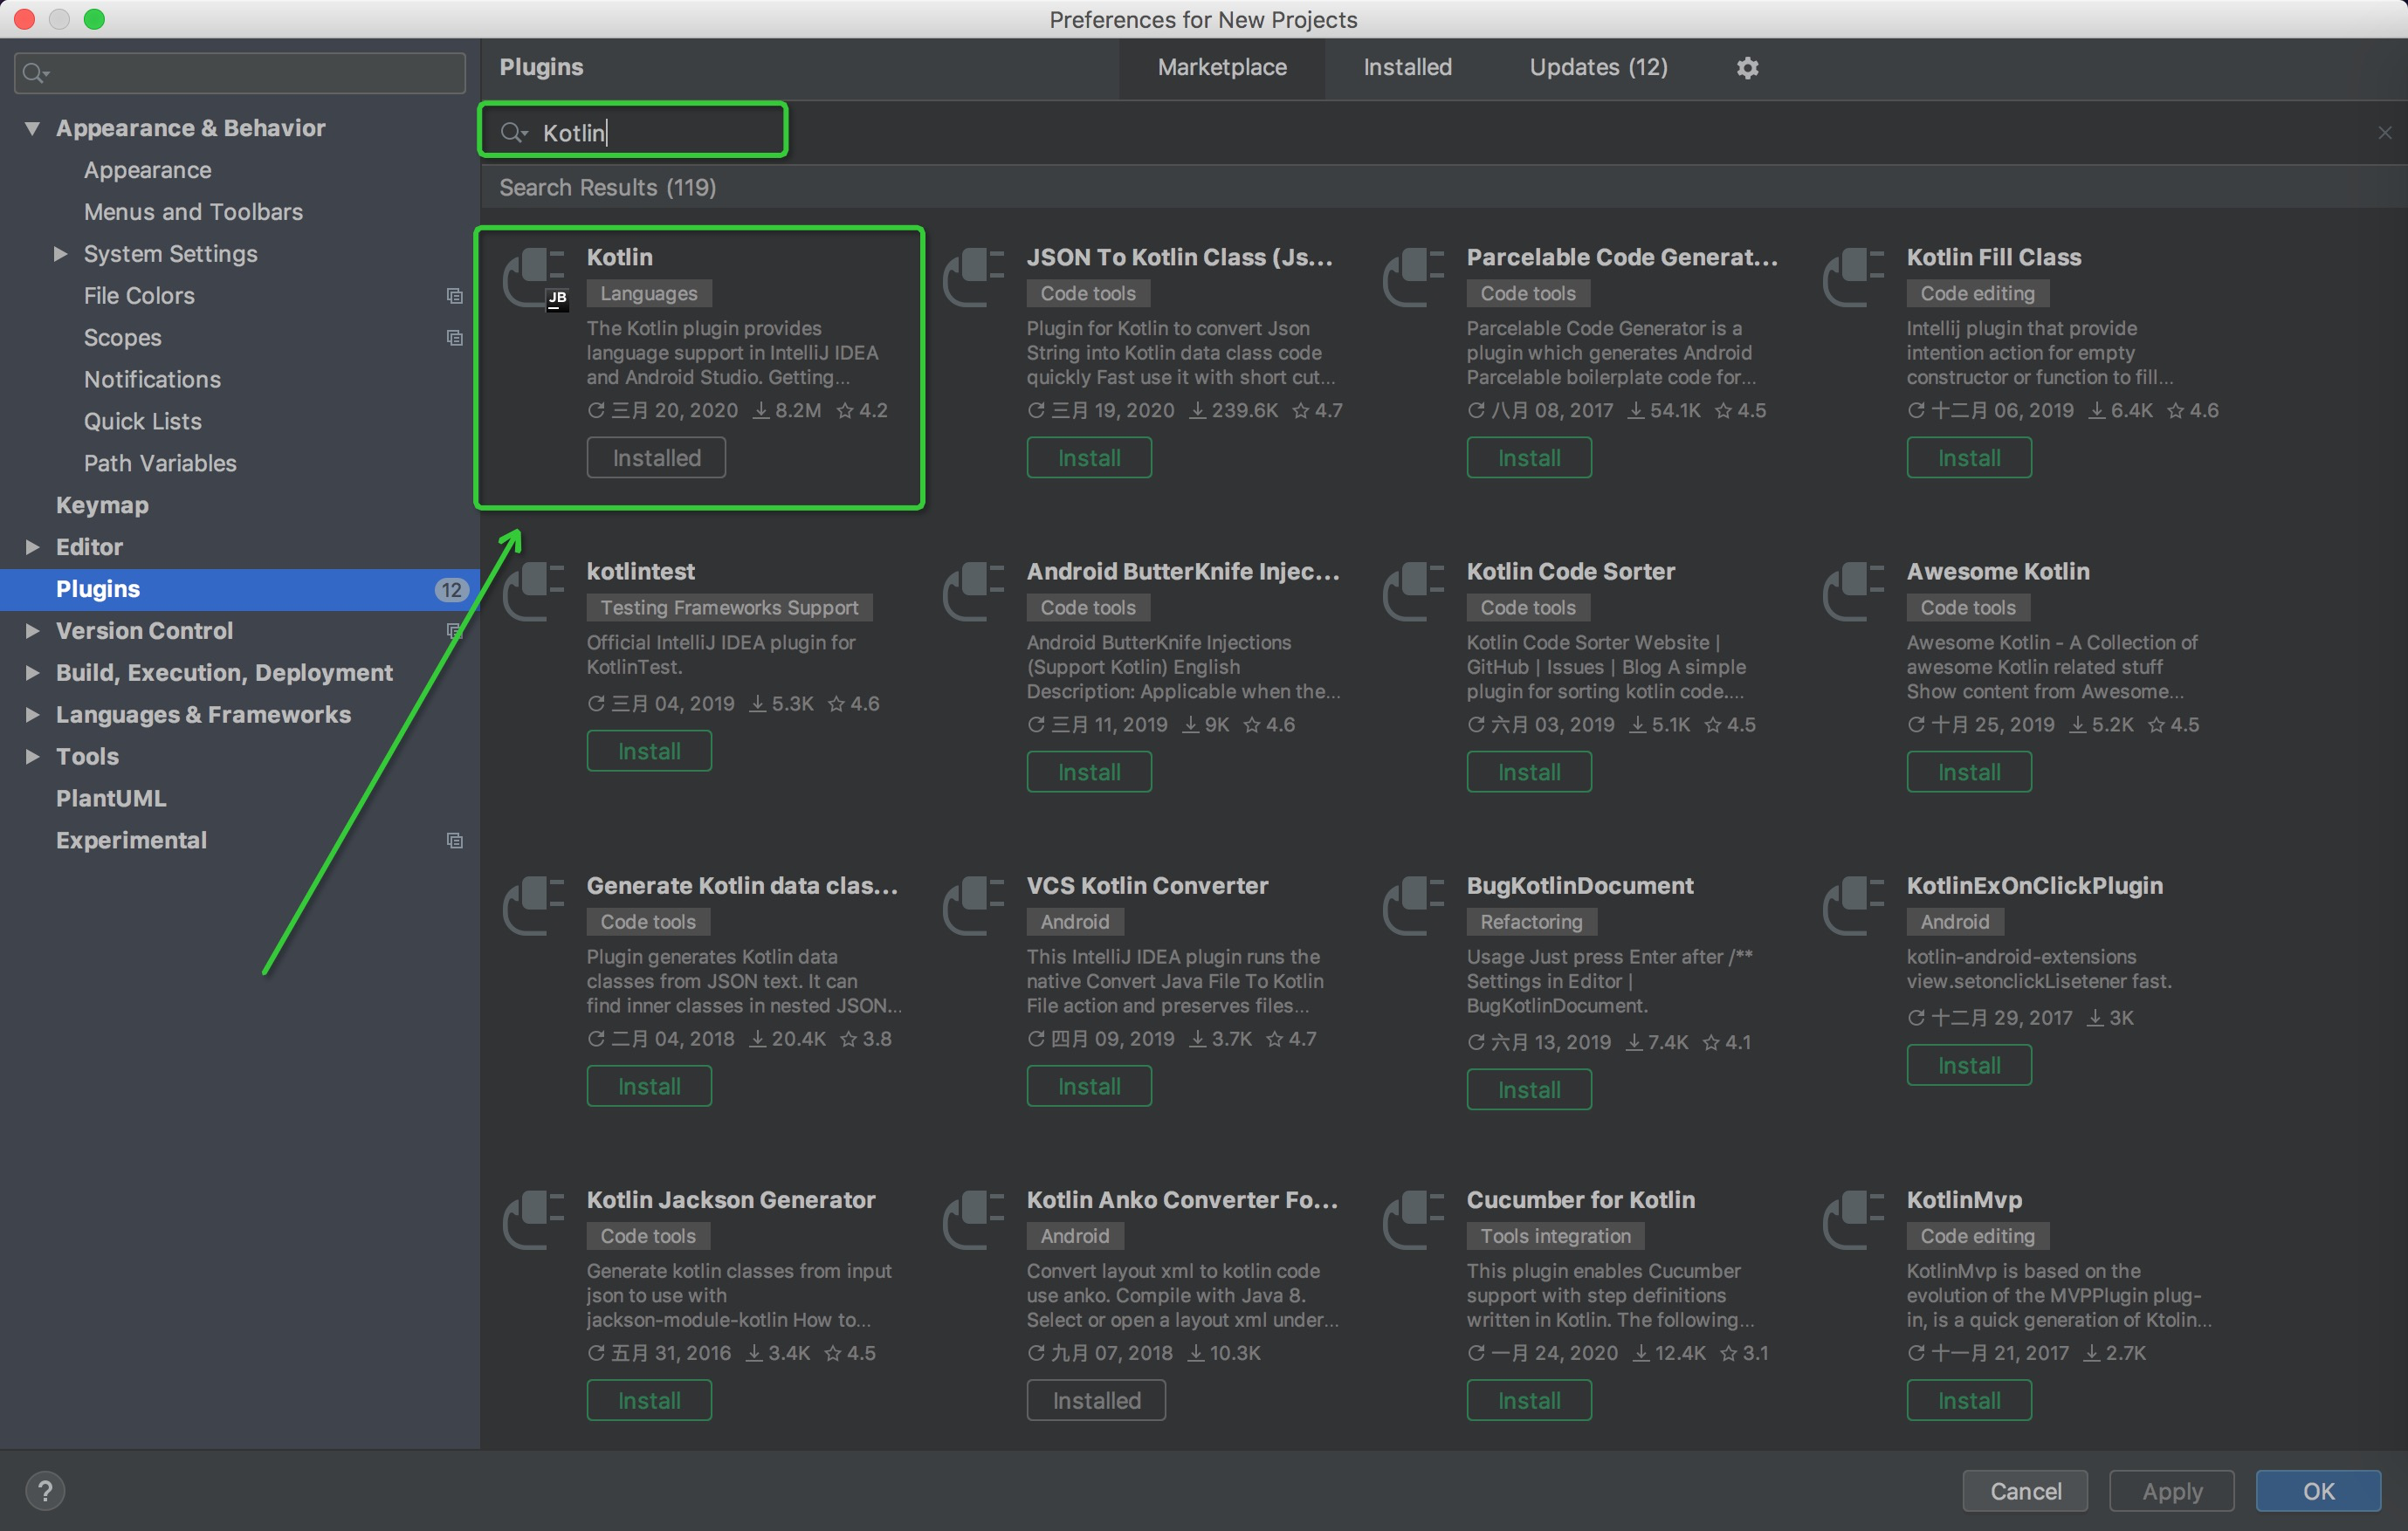Confirm preferences with the OK button

tap(2318, 1491)
